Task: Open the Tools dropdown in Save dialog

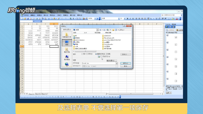Action: pos(121,30)
